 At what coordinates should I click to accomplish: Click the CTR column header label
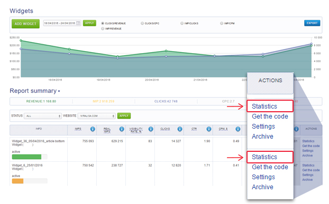(x=194, y=129)
